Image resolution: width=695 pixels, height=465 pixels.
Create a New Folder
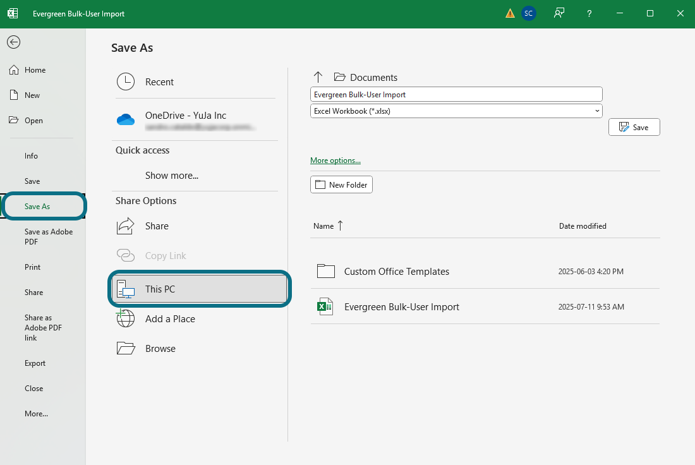click(341, 185)
